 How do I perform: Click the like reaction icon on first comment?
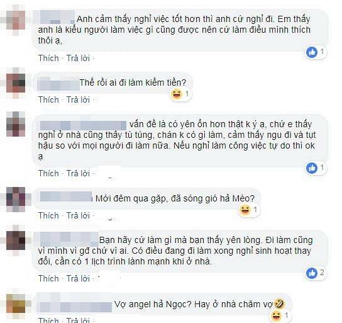[x=311, y=52]
